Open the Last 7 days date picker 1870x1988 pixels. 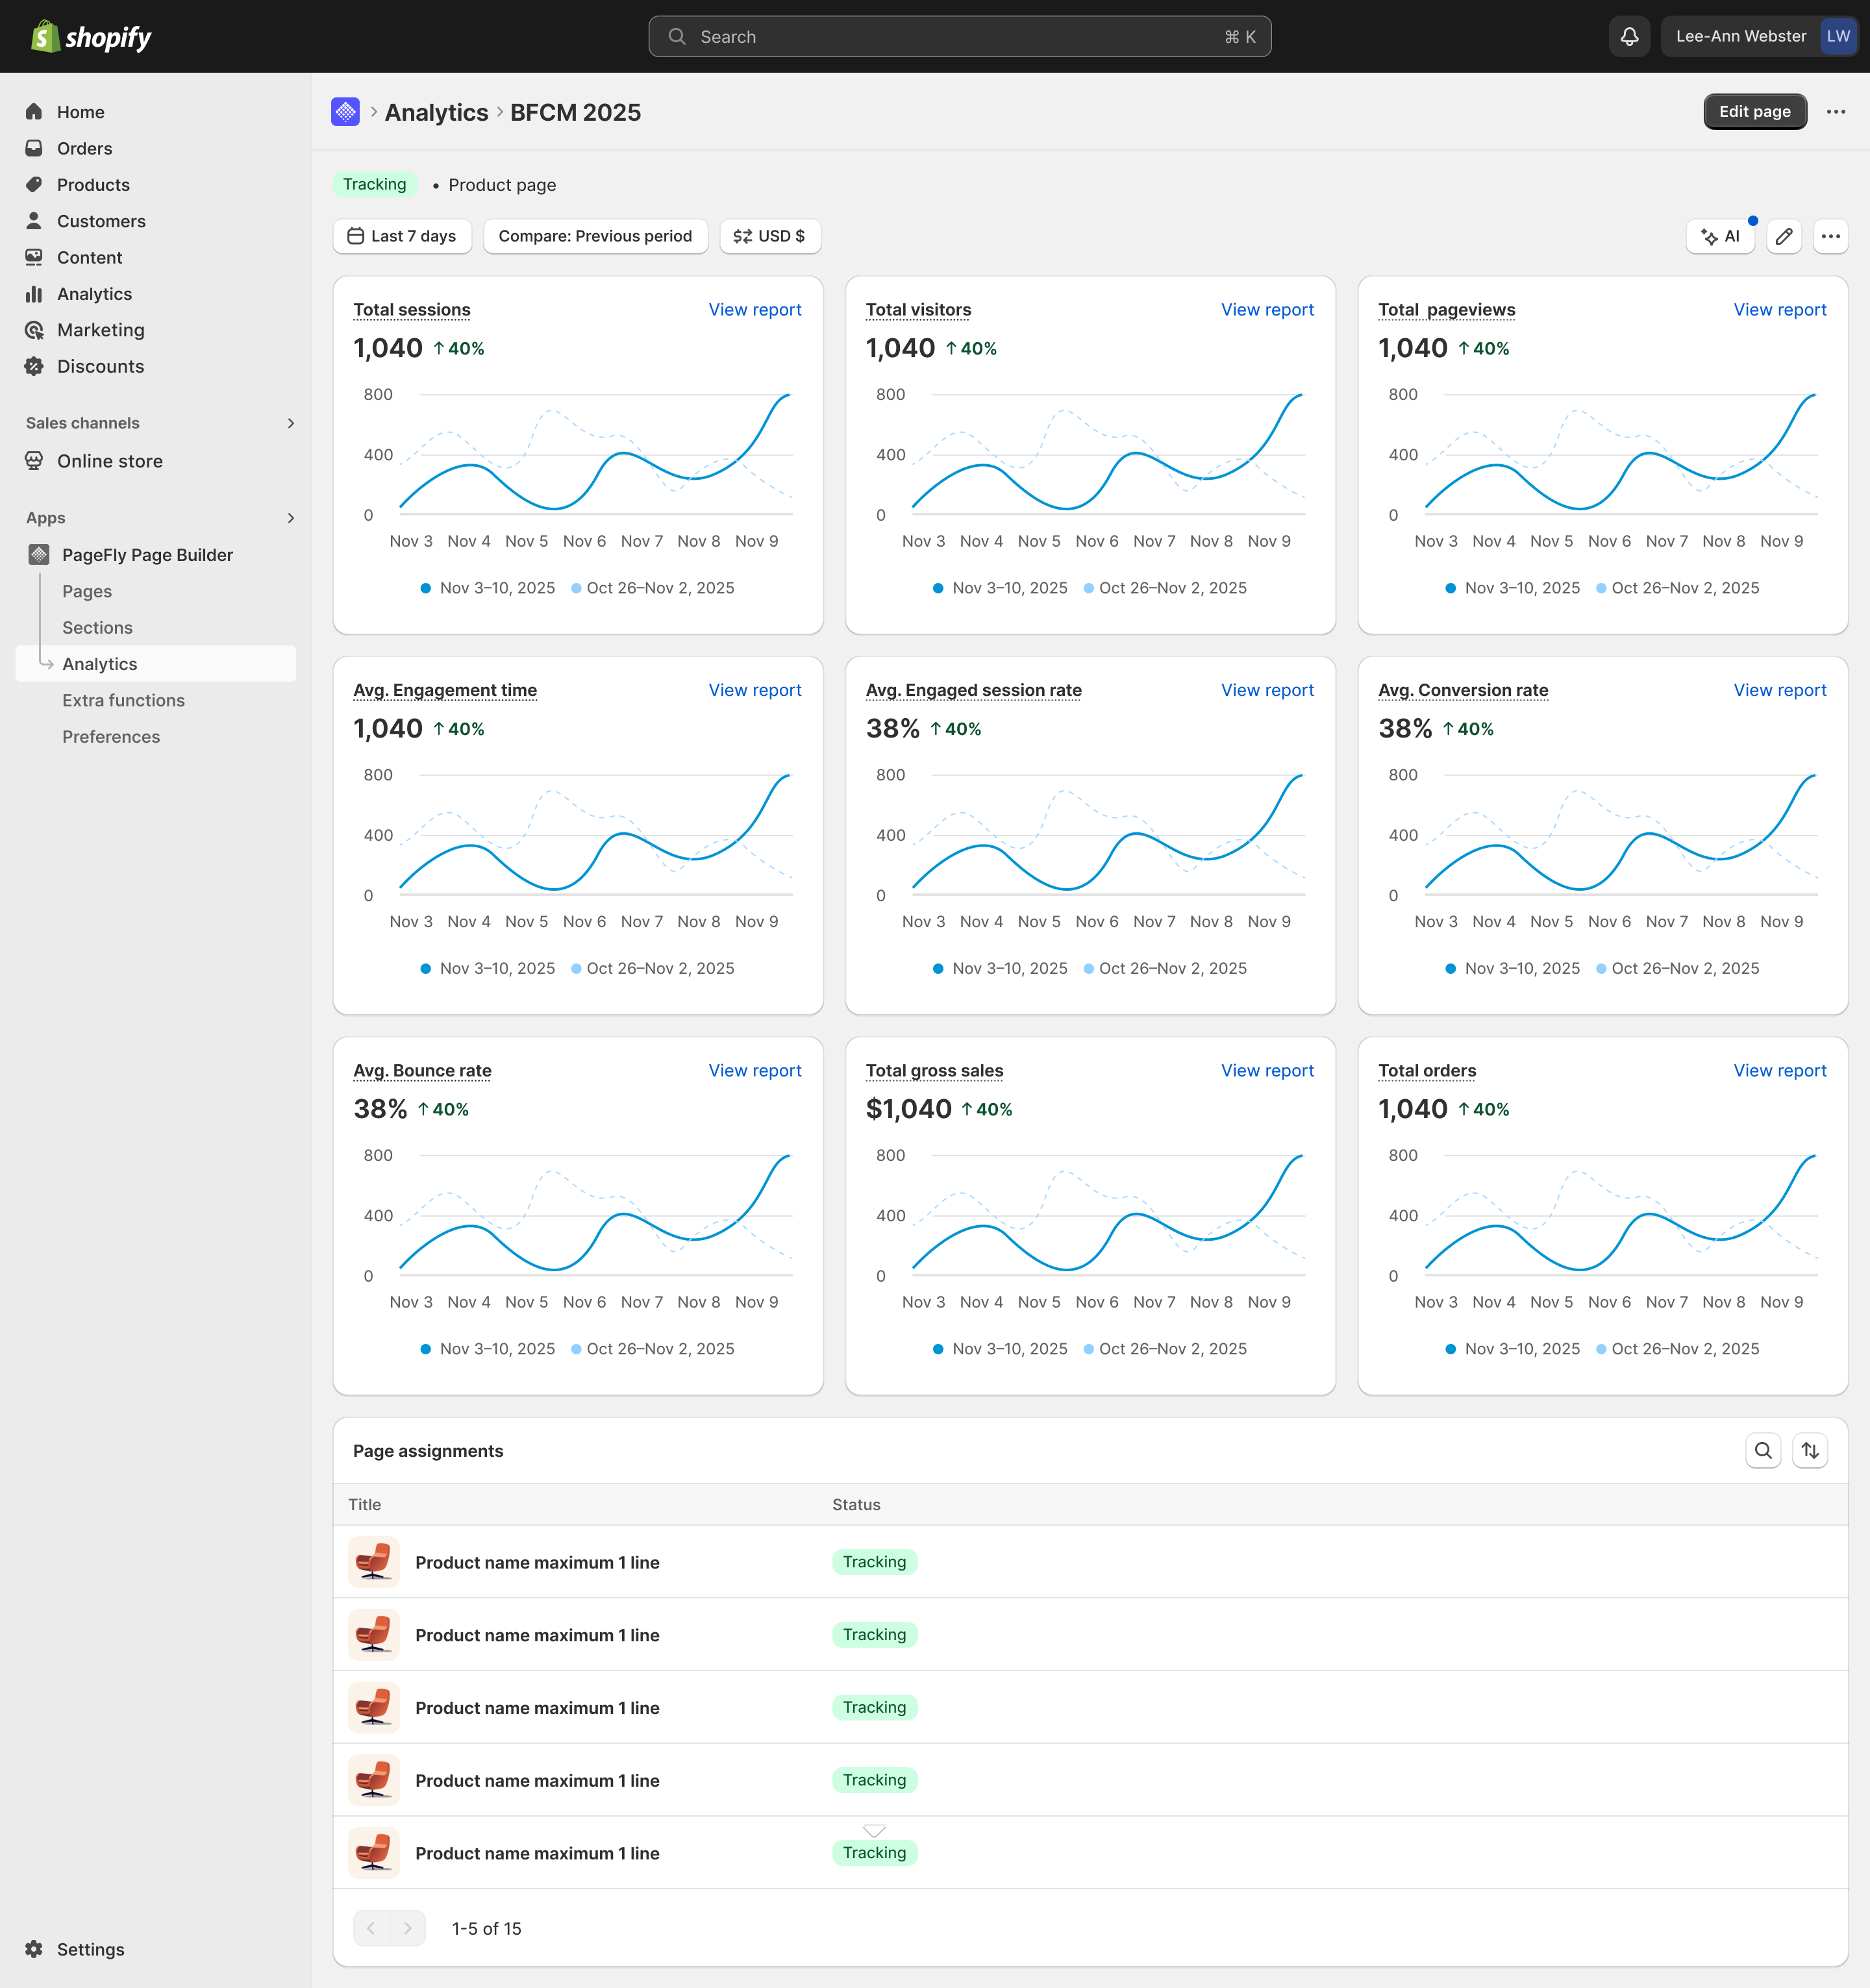(402, 236)
